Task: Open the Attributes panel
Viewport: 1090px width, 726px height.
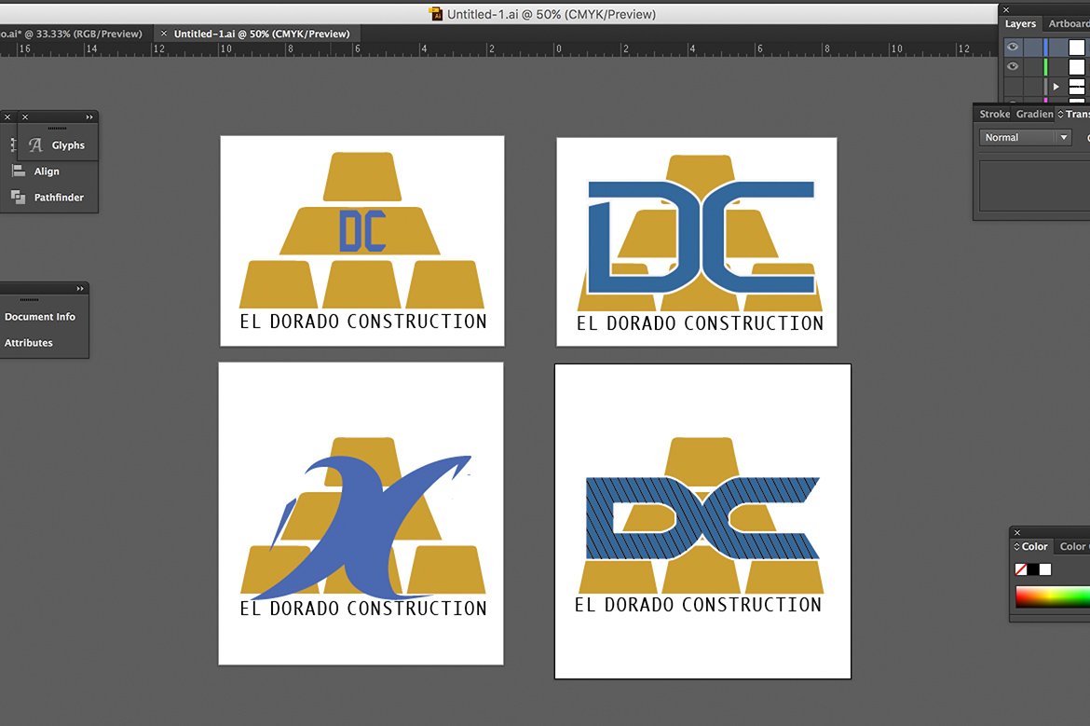Action: coord(29,343)
